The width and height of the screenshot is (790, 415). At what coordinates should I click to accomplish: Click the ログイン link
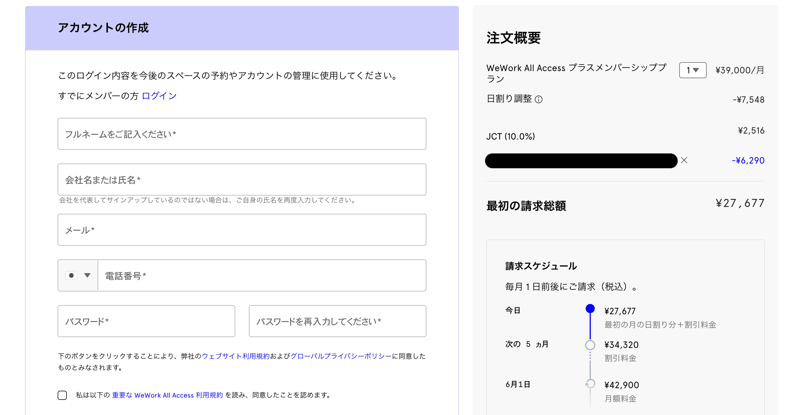click(159, 96)
